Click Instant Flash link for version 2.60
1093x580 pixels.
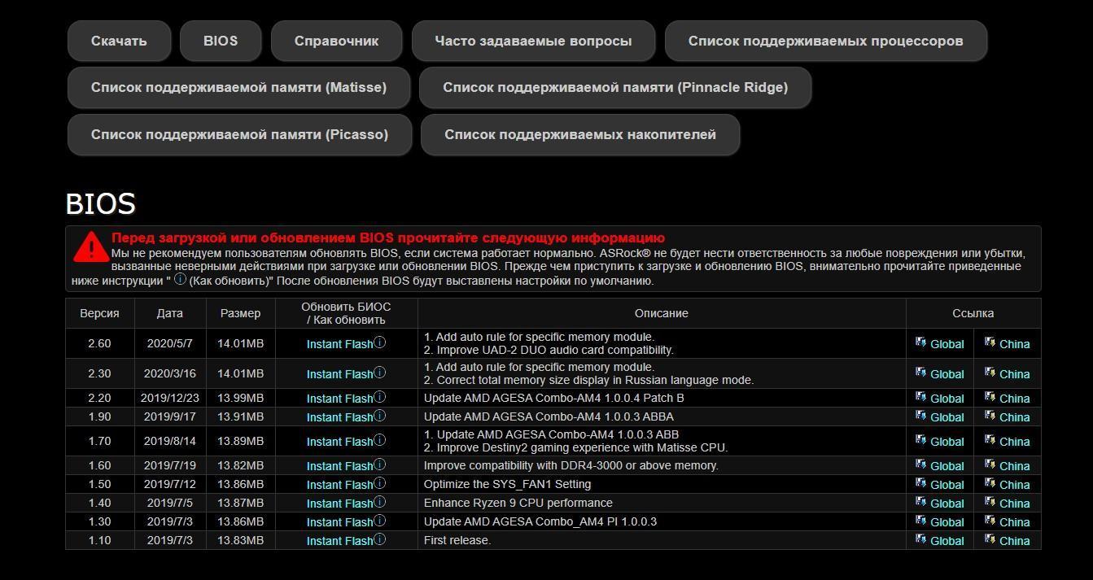pyautogui.click(x=339, y=344)
